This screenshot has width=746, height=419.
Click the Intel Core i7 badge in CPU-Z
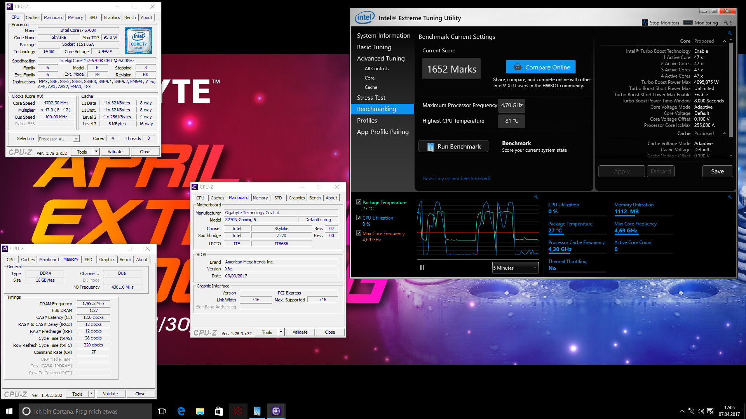pyautogui.click(x=139, y=41)
